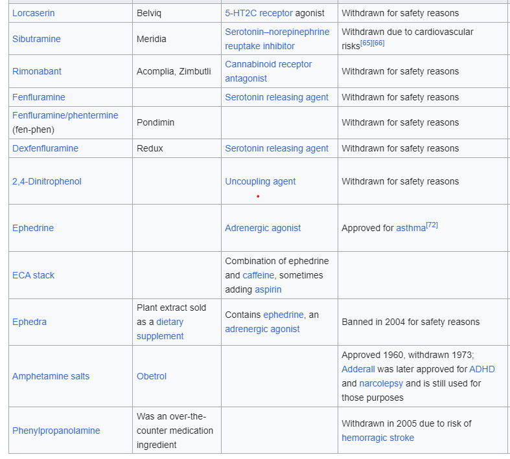Click the Rimonabant link
510x459 pixels.
(37, 71)
